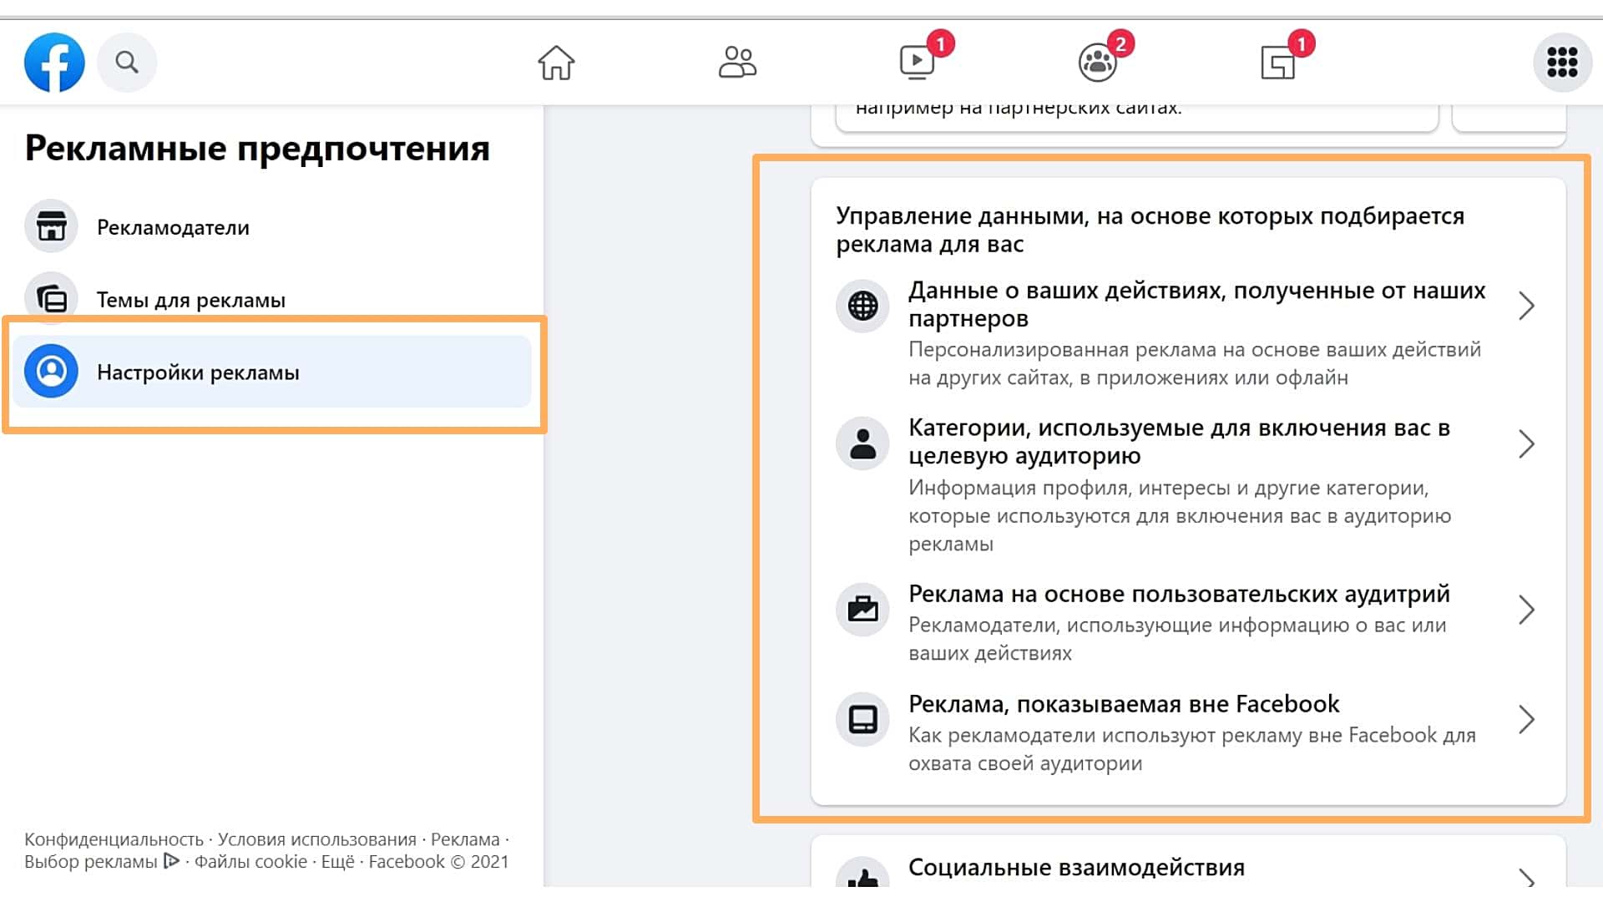Open Groups icon with badge 2
Screen dimensions: 1603x902
coord(1098,63)
